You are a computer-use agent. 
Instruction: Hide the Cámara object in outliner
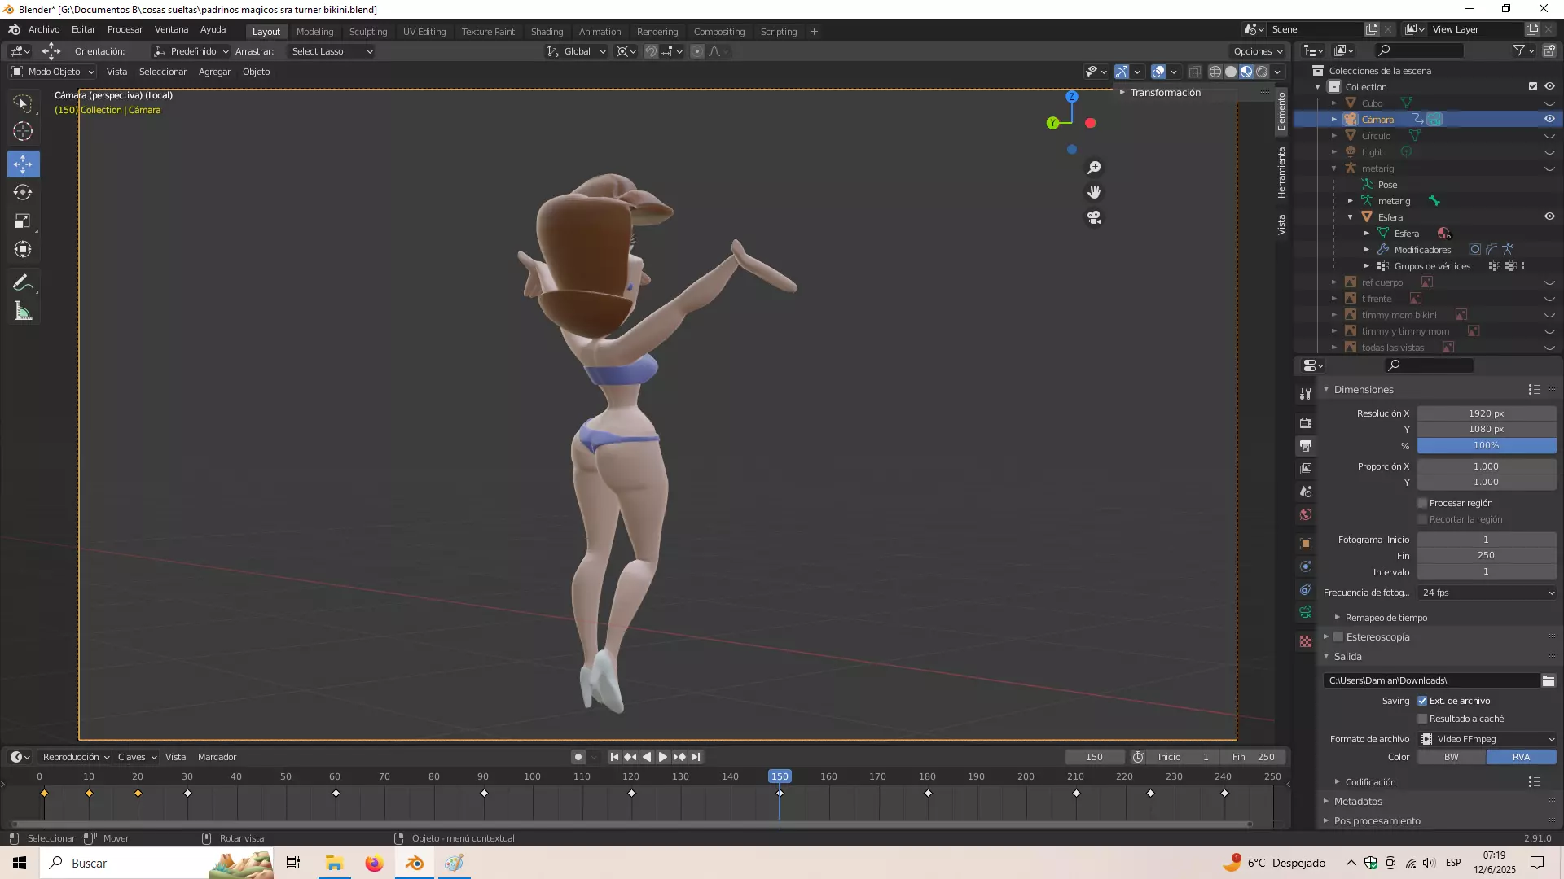tap(1549, 119)
